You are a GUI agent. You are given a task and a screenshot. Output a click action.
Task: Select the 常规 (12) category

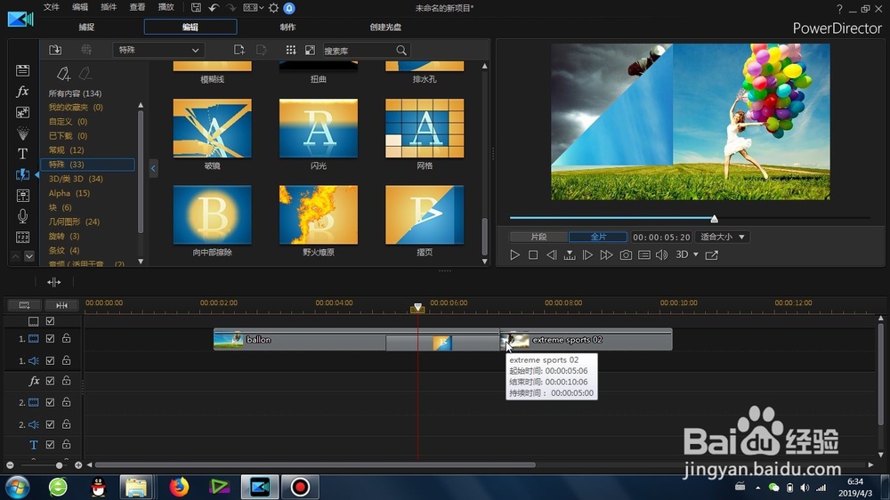67,149
